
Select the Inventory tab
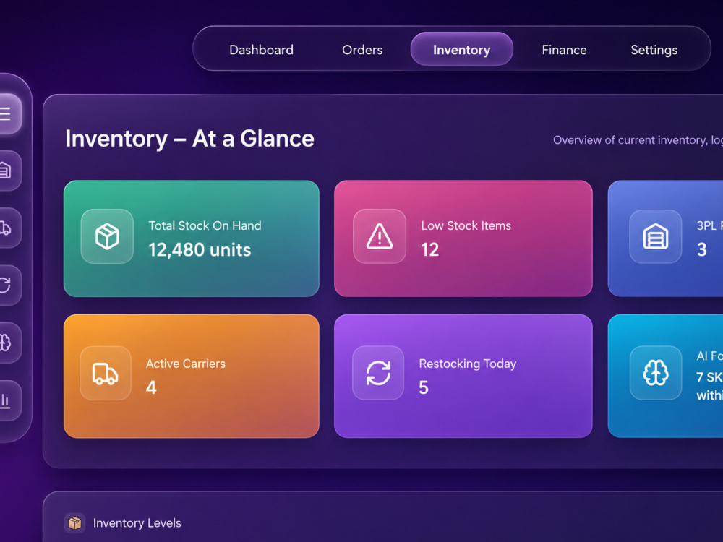point(461,49)
